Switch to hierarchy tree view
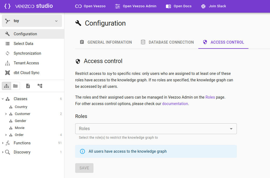The image size is (270, 178). click(6, 86)
